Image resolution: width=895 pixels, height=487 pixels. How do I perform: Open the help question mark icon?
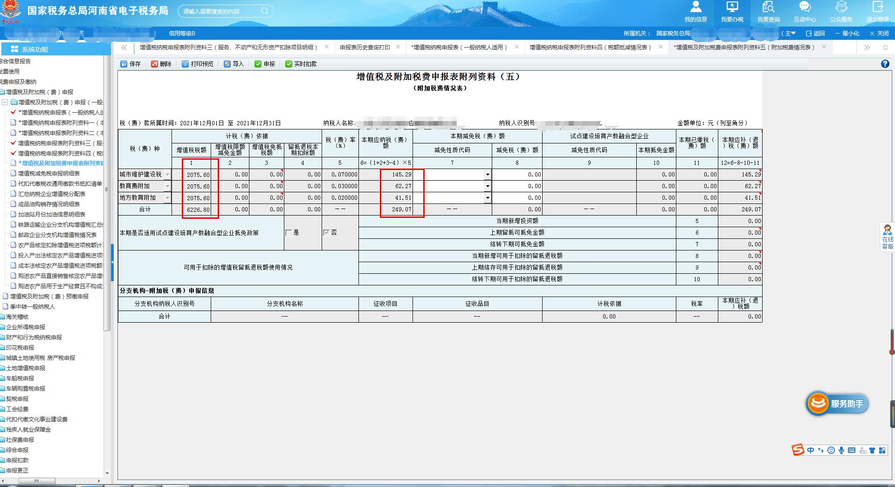[x=886, y=64]
